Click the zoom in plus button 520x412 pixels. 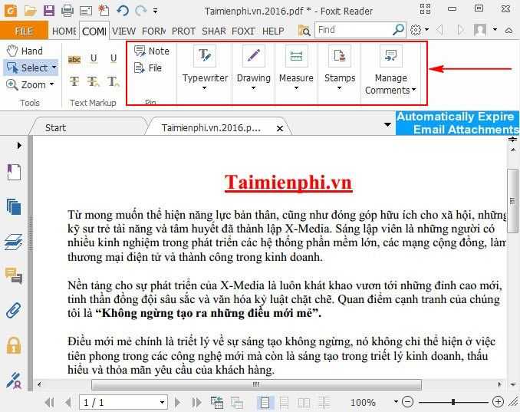(498, 402)
